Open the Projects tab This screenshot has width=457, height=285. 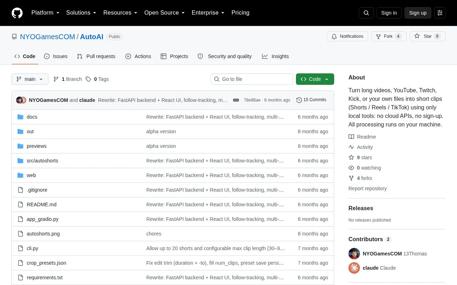174,56
